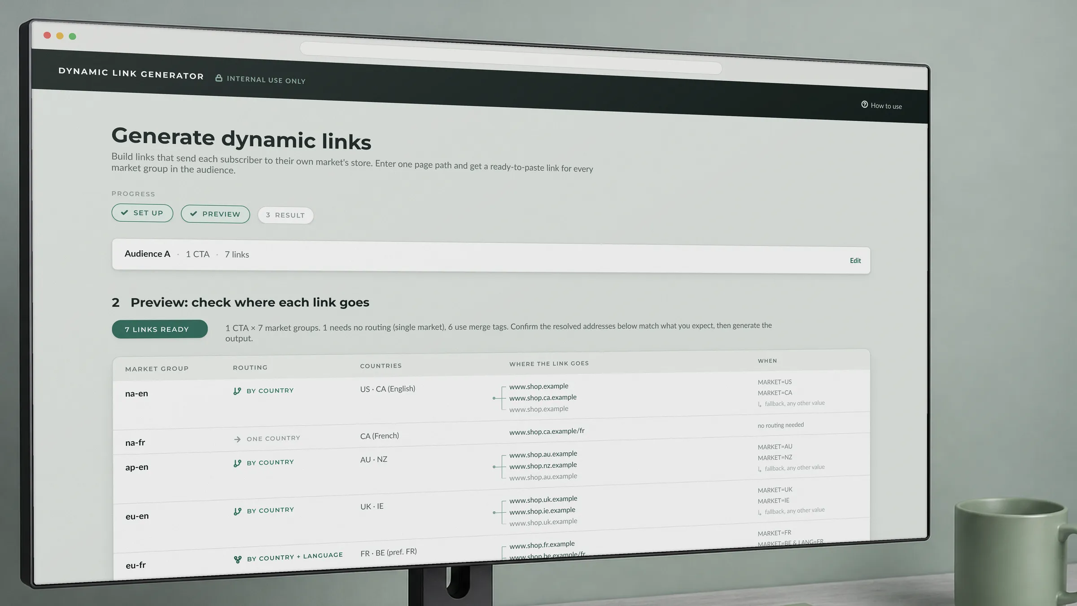Click the checkmark icon in Preview step
The image size is (1077, 606).
pyautogui.click(x=193, y=214)
